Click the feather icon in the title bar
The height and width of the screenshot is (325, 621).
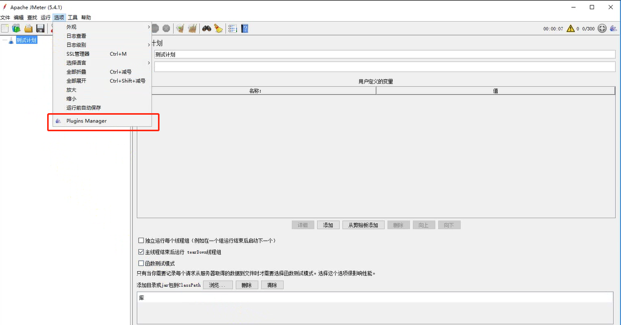(4, 7)
